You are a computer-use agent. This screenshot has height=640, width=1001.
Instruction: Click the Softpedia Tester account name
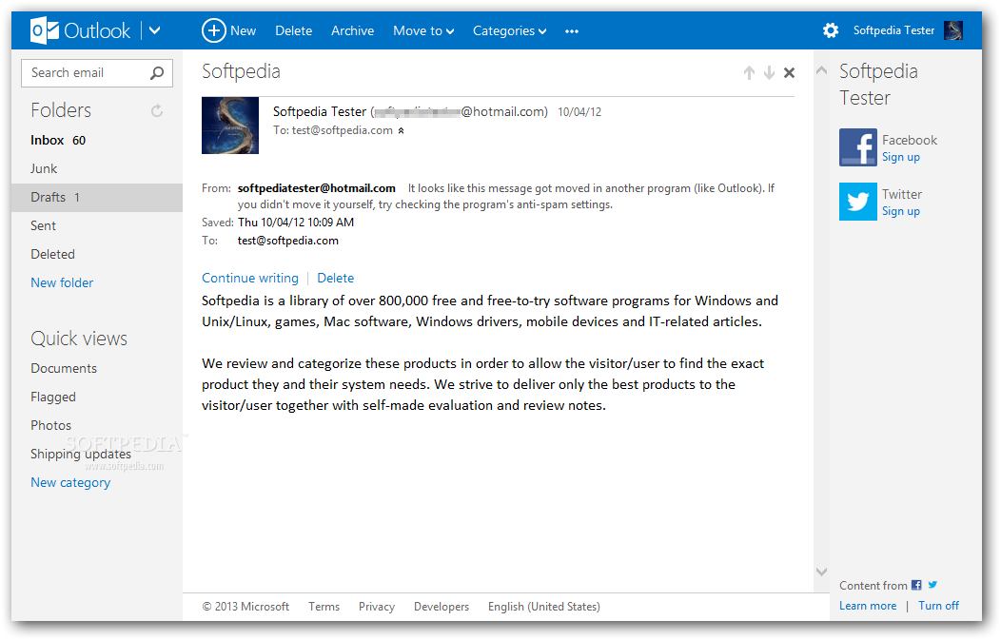tap(893, 30)
